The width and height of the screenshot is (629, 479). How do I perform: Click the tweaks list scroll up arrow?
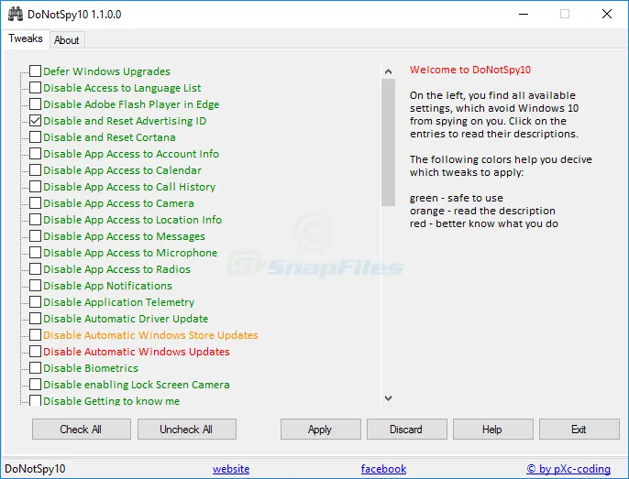388,71
